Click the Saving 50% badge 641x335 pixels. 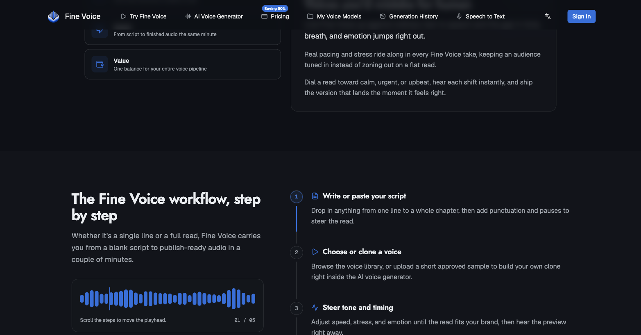click(x=275, y=8)
